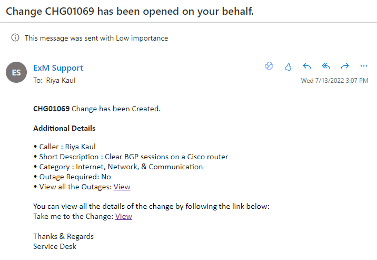Open the ES sender avatar

click(x=16, y=72)
